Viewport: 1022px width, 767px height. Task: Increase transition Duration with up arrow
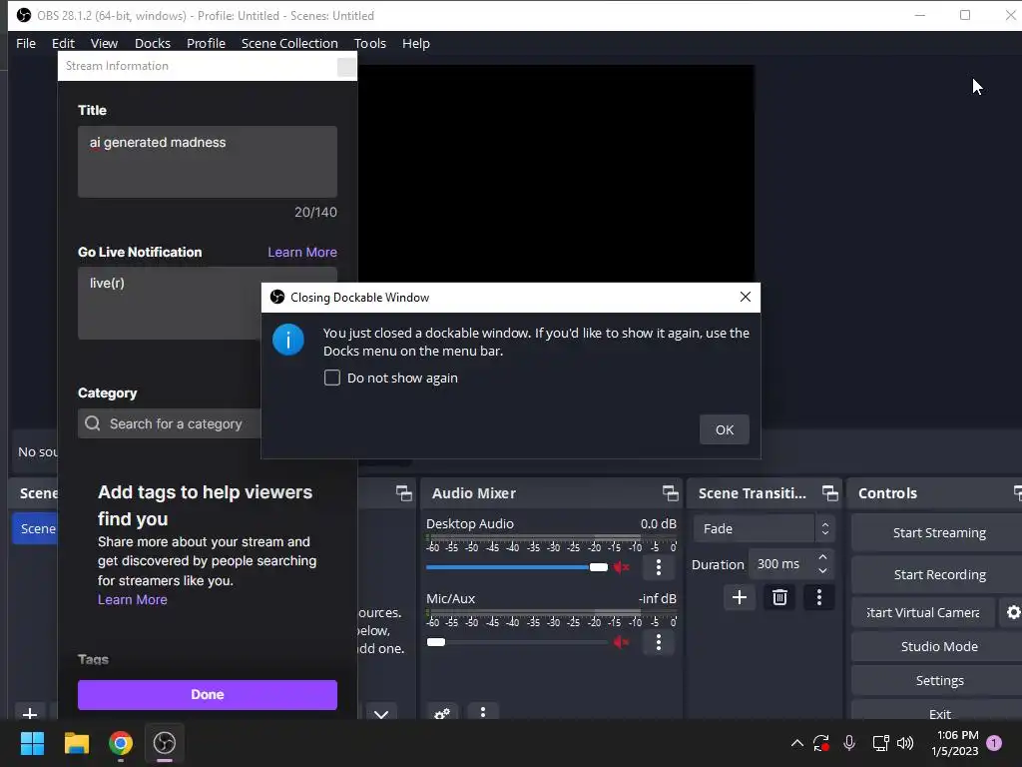pos(822,557)
